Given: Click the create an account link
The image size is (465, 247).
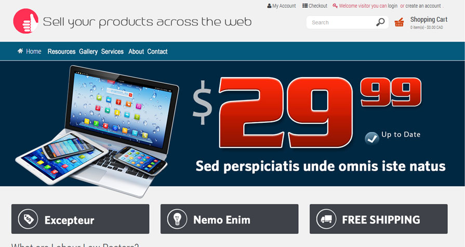Looking at the screenshot, I should tap(423, 6).
